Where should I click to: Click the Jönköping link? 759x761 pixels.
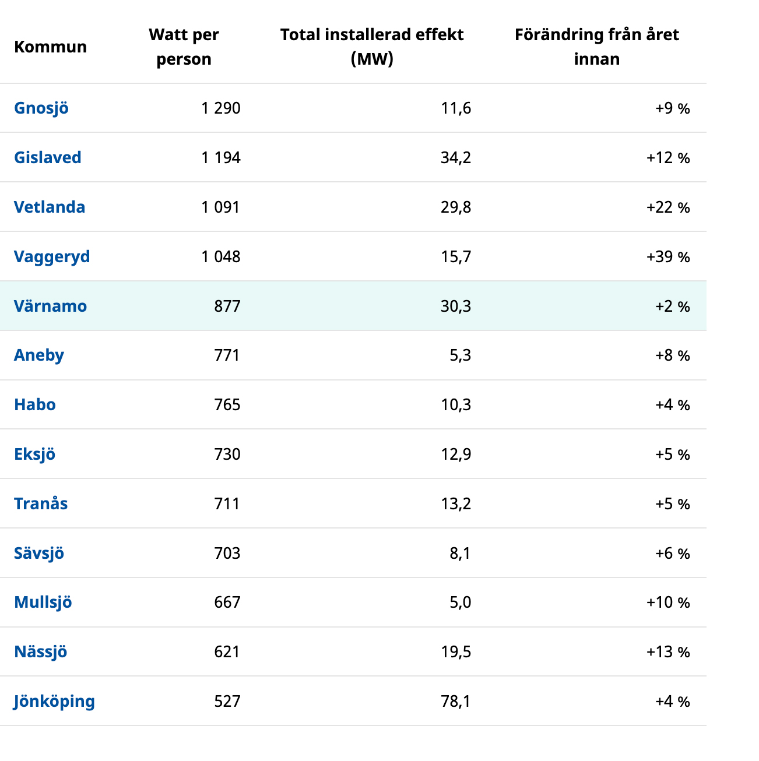point(54,702)
